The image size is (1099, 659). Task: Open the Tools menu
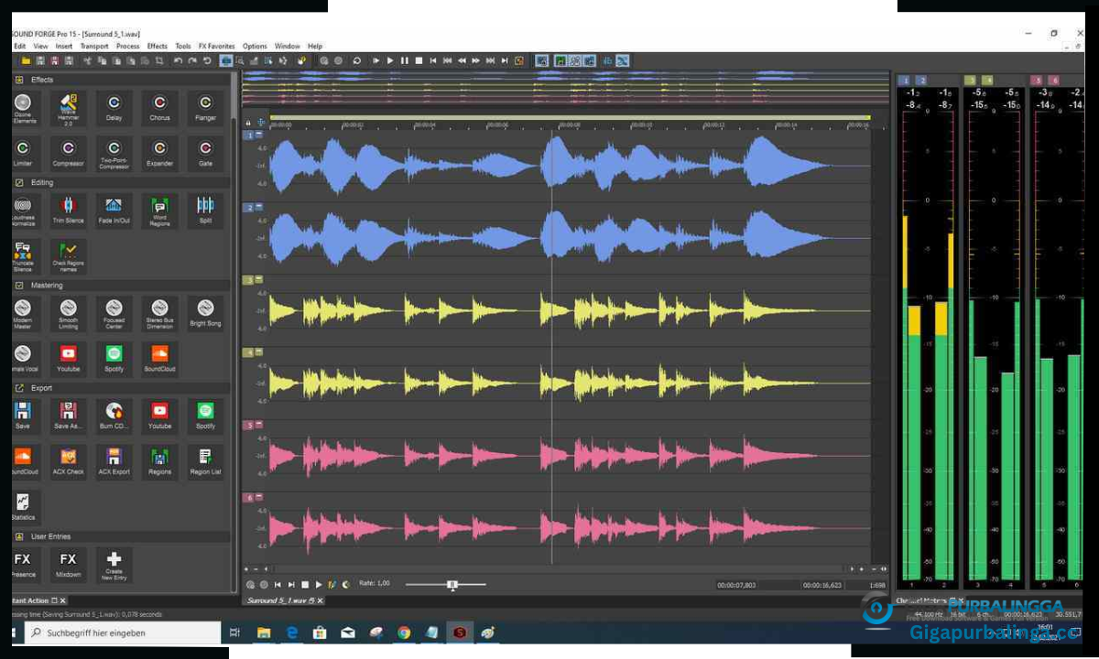[183, 46]
